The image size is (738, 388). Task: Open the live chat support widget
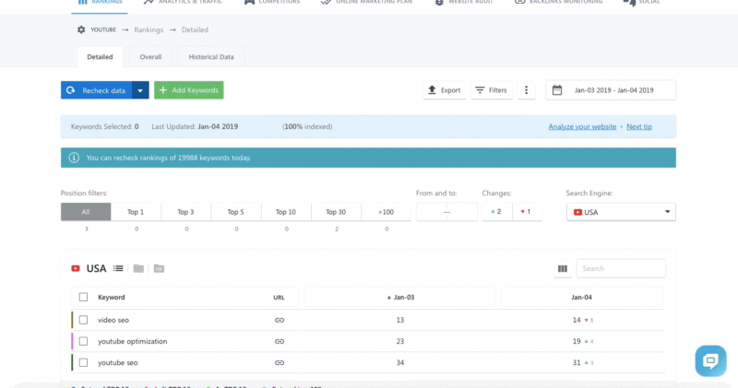pos(711,361)
